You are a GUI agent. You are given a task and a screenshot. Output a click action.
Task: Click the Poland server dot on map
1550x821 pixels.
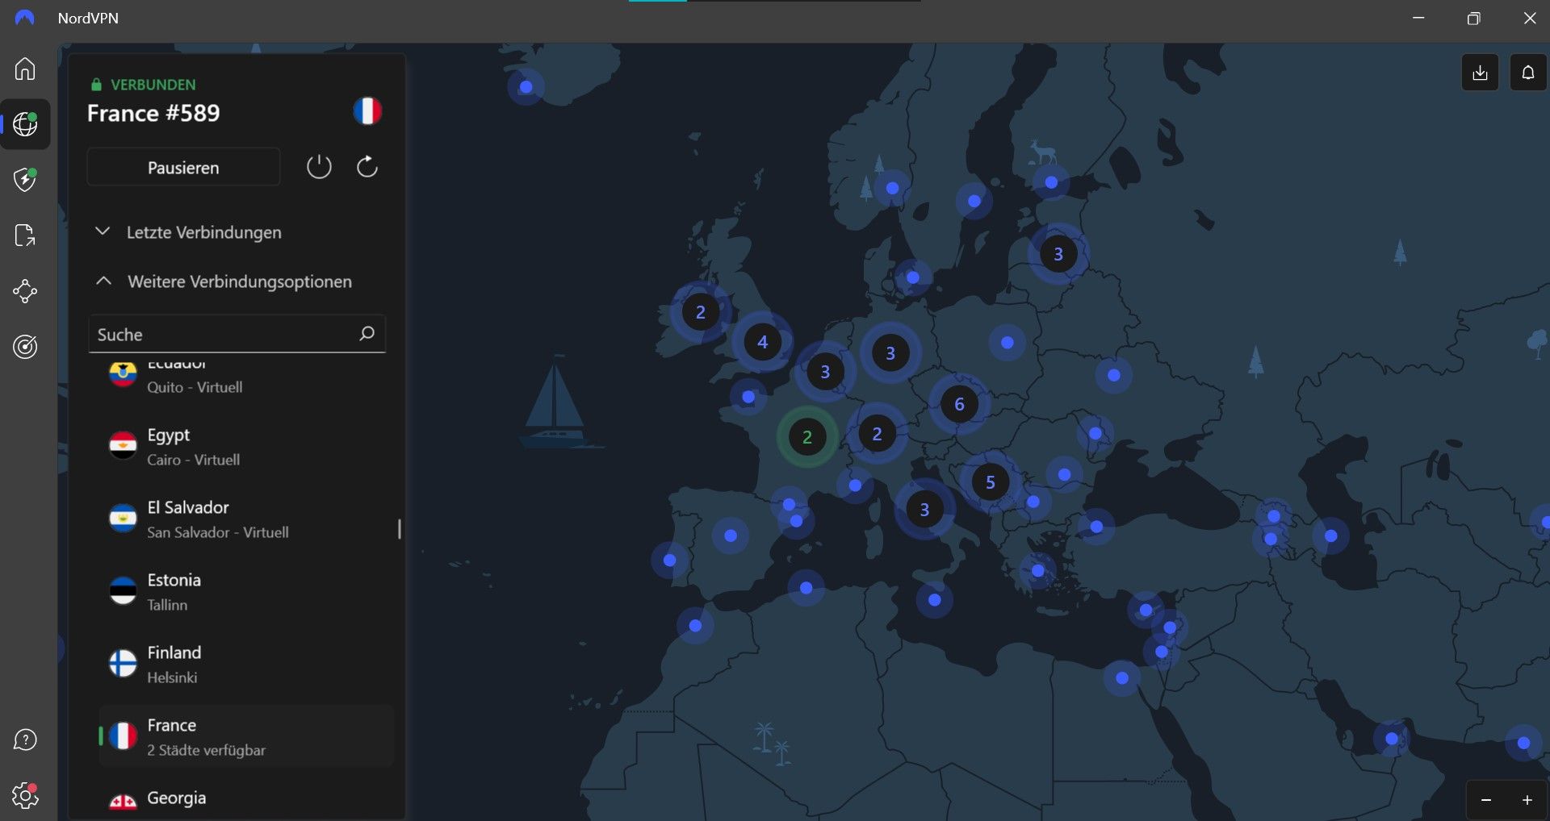(1007, 343)
